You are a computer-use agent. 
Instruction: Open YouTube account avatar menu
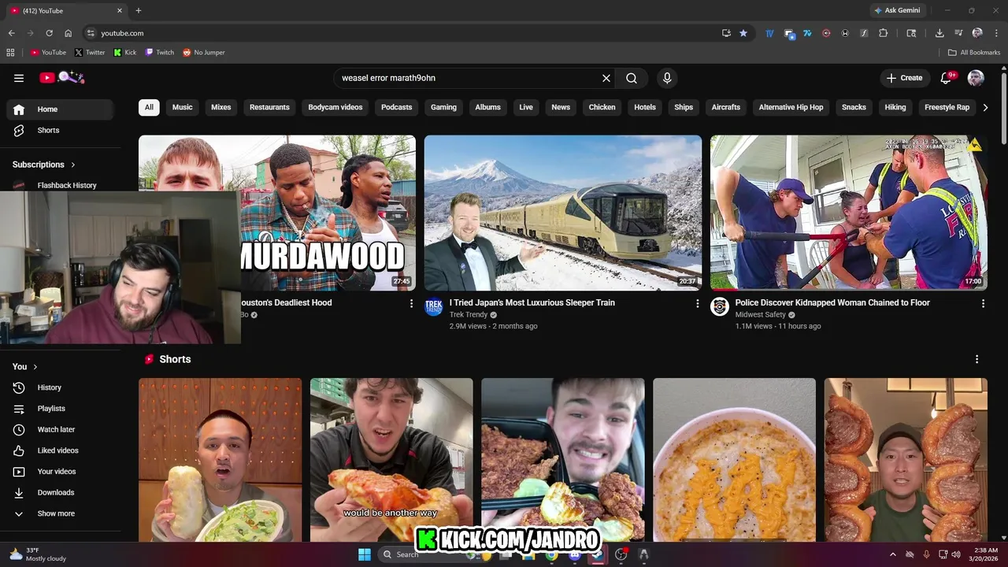click(x=976, y=78)
